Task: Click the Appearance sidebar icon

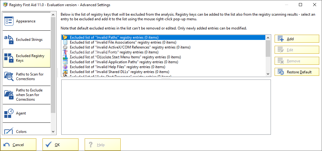Action: pyautogui.click(x=9, y=21)
